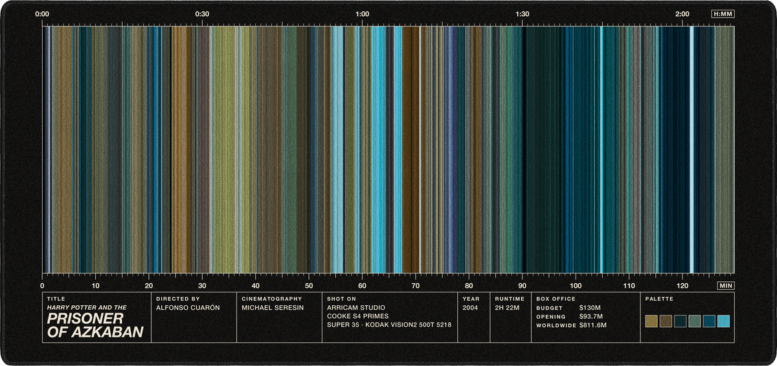The width and height of the screenshot is (777, 366).
Task: Click the year value 2004
Action: click(470, 308)
